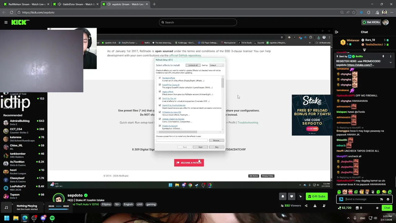Expand the chat leaderboard arrow
The image size is (396, 223).
364,50
